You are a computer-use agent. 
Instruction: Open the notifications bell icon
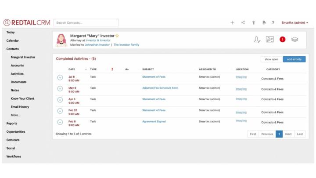(264, 22)
